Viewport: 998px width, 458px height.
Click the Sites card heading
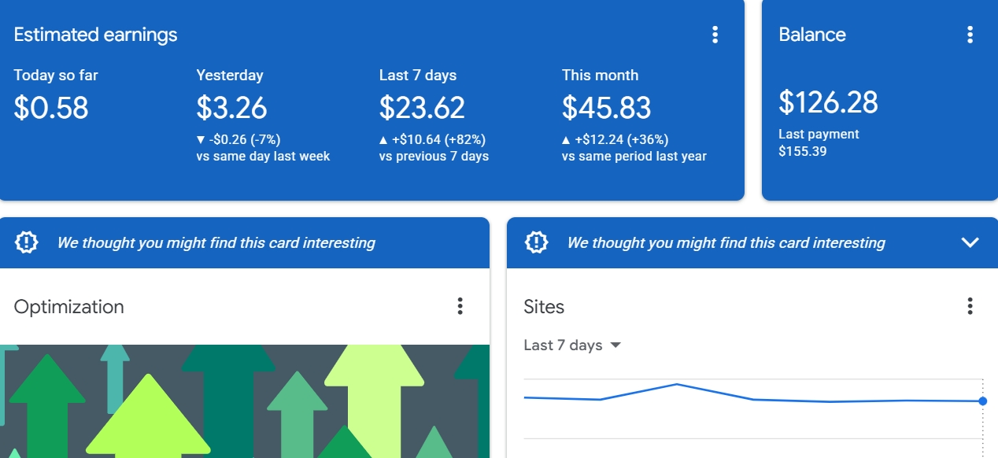544,307
